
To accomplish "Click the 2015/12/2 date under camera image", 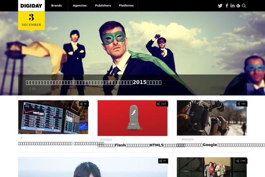I will tap(187, 139).
